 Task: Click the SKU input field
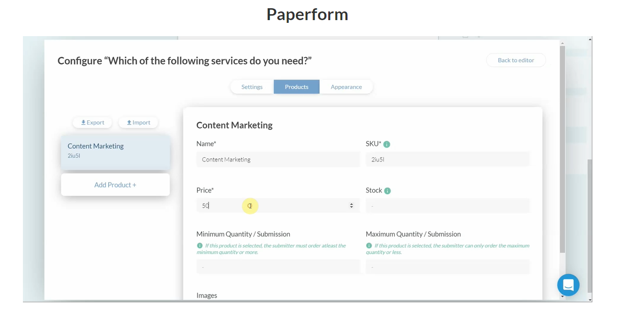(x=447, y=160)
